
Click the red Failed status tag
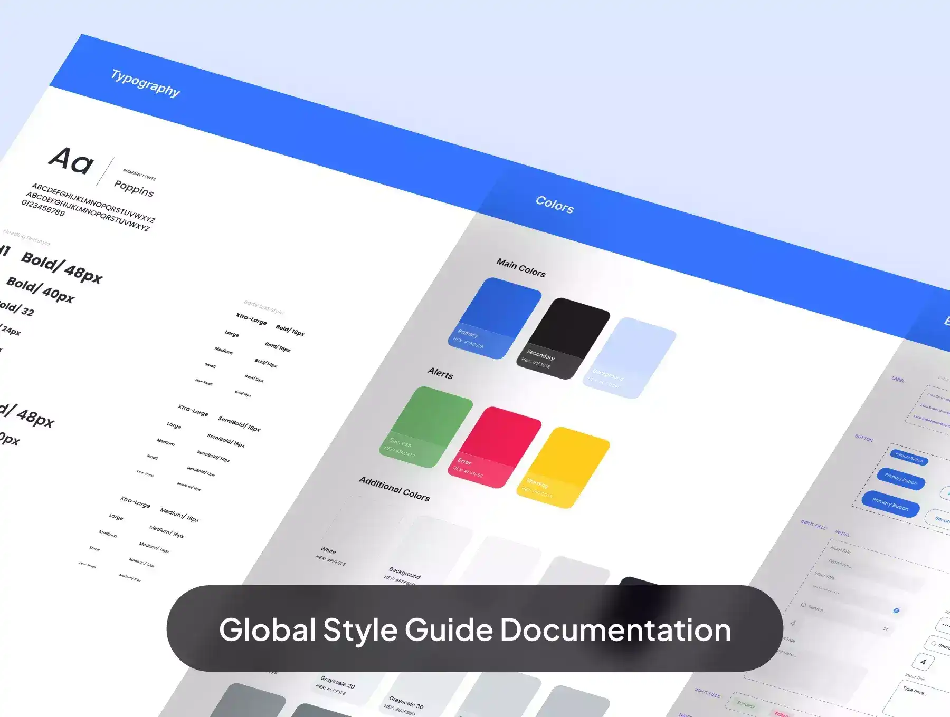[x=782, y=714]
